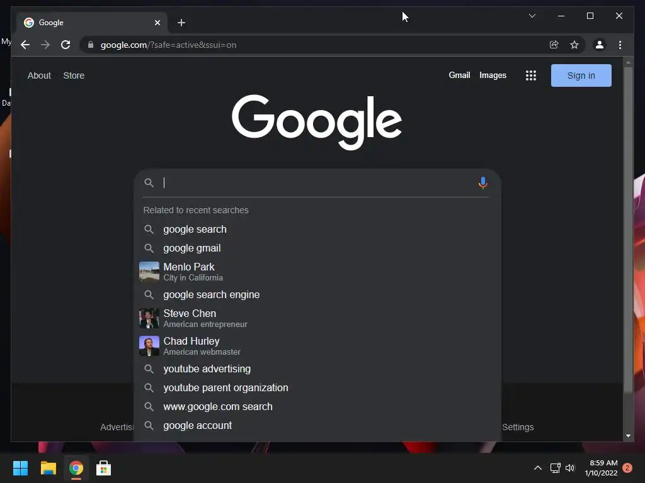This screenshot has width=645, height=483.
Task: Close the Google tab
Action: pos(157,23)
